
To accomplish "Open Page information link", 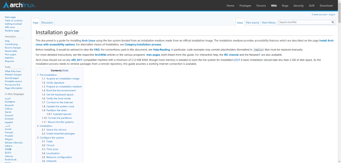I will click(x=14, y=88).
